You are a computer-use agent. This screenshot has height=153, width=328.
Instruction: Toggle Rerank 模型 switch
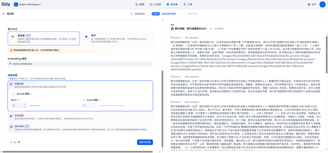point(13,94)
